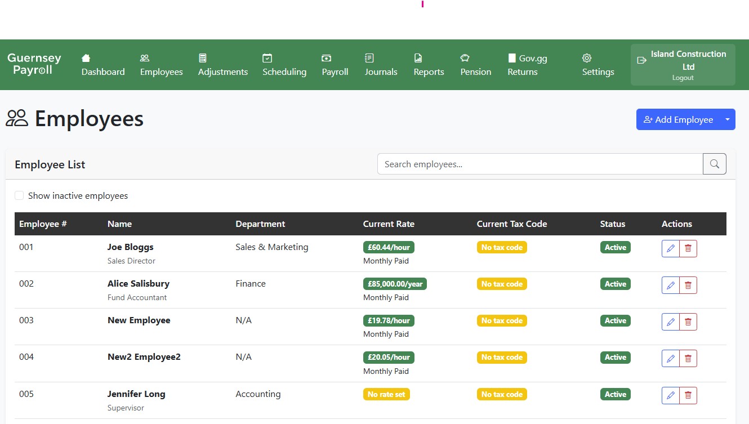The width and height of the screenshot is (749, 424).
Task: Open the Reports section
Action: tap(429, 65)
